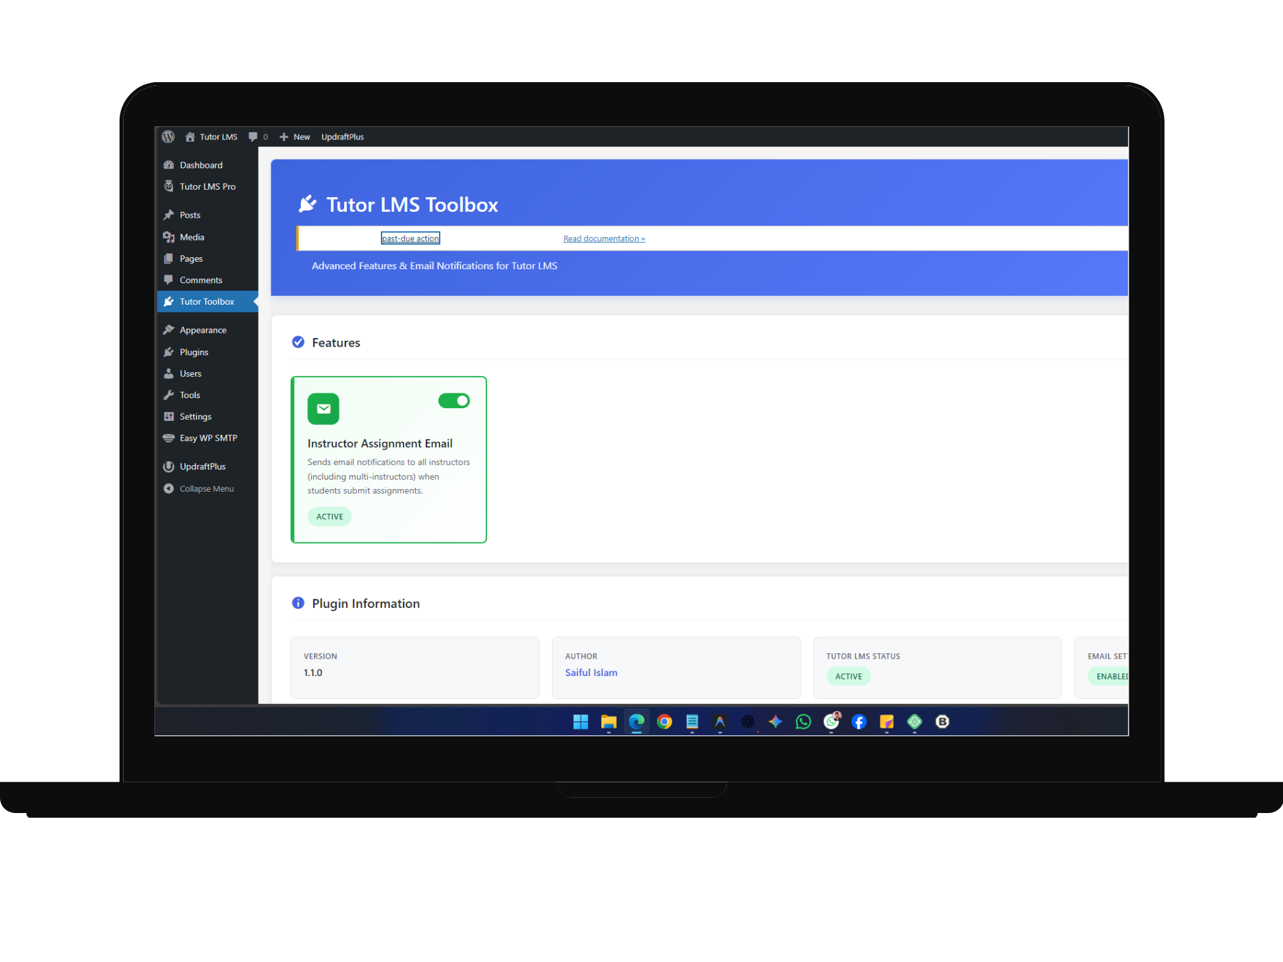Viewport: 1283px width, 962px height.
Task: Collapse the WordPress admin menu
Action: (206, 489)
